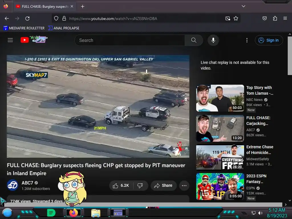Click scrollbar down arrow at right
292x219 pixels.
[x=290, y=200]
